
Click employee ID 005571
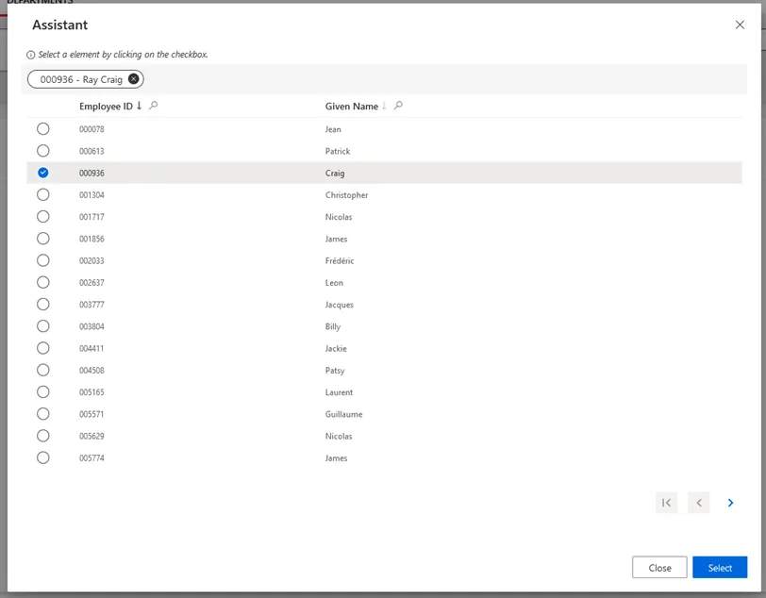[x=92, y=414]
